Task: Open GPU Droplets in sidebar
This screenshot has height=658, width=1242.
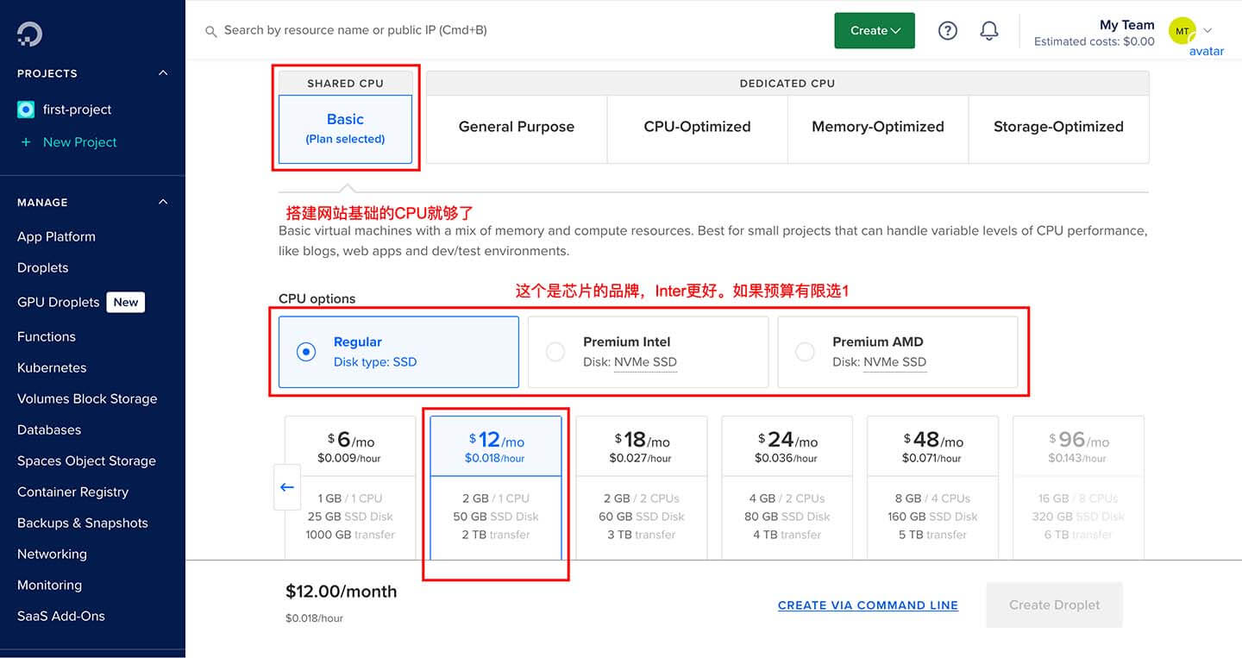Action: (x=58, y=302)
